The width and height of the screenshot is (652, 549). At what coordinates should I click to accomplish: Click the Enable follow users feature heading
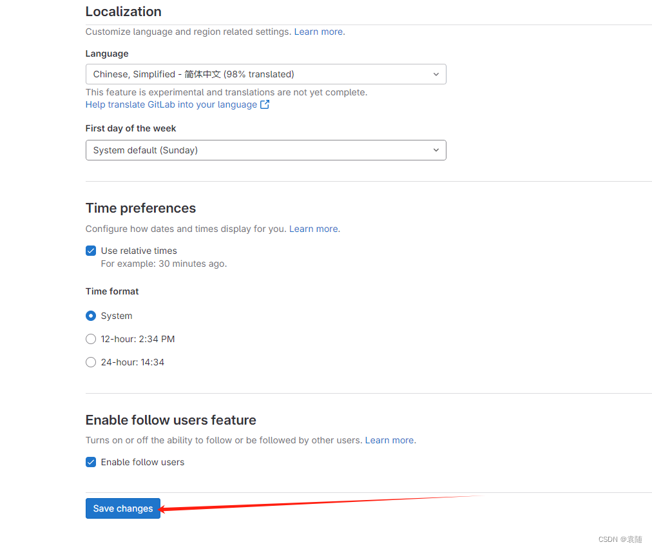tap(171, 420)
